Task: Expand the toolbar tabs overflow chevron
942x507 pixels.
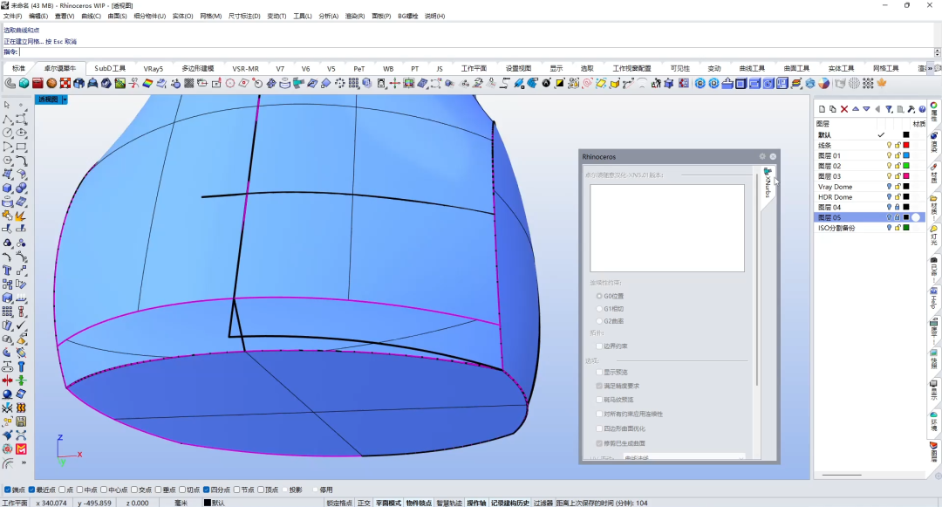Action: point(931,68)
